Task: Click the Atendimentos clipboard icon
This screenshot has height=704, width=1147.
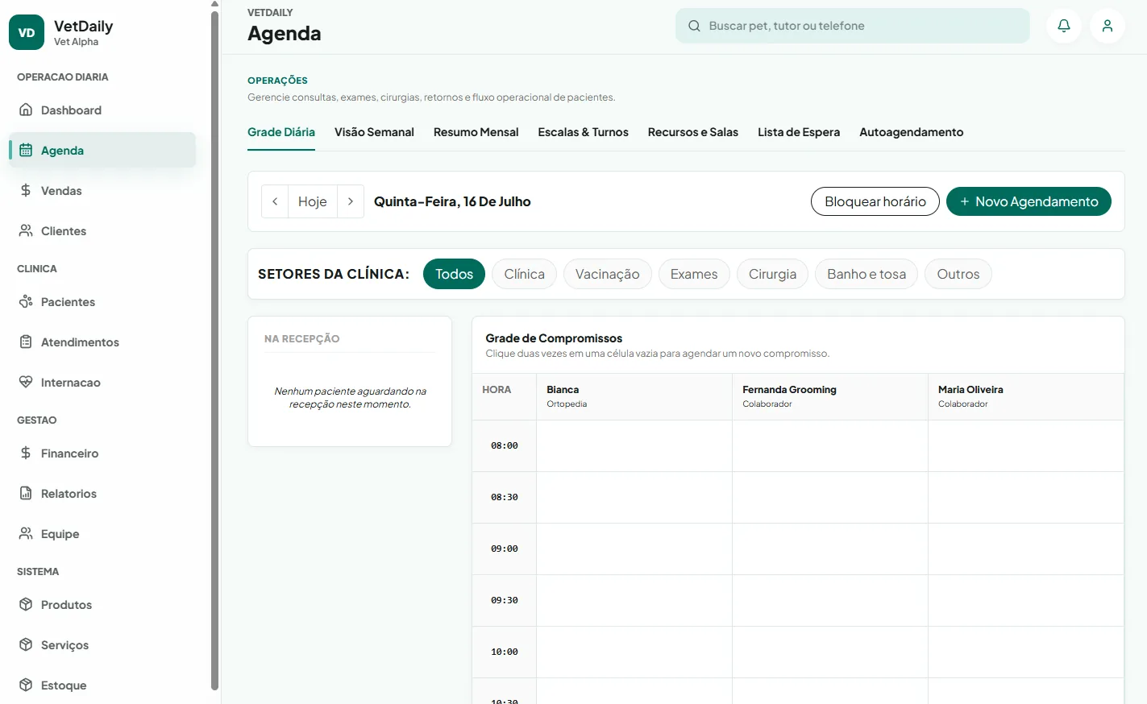Action: (x=26, y=342)
